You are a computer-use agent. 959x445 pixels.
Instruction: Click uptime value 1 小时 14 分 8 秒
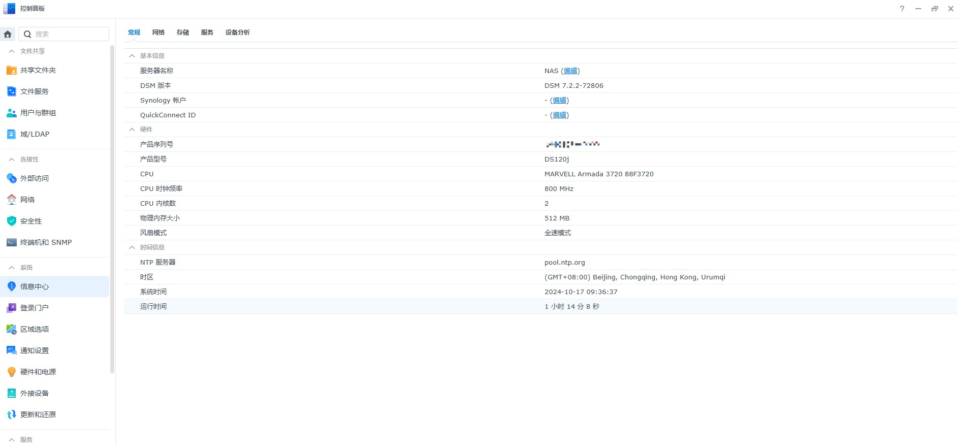tap(572, 306)
